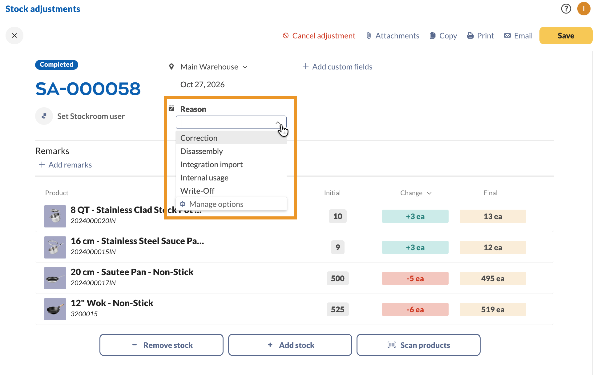The width and height of the screenshot is (593, 375).
Task: Open Manage options gear entry
Action: point(231,204)
